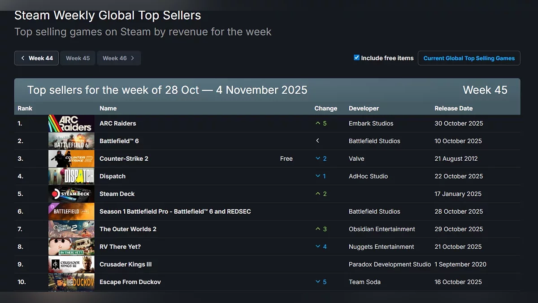Viewport: 538px width, 303px height.
Task: Select the Dispatch game artwork
Action: pos(71,176)
